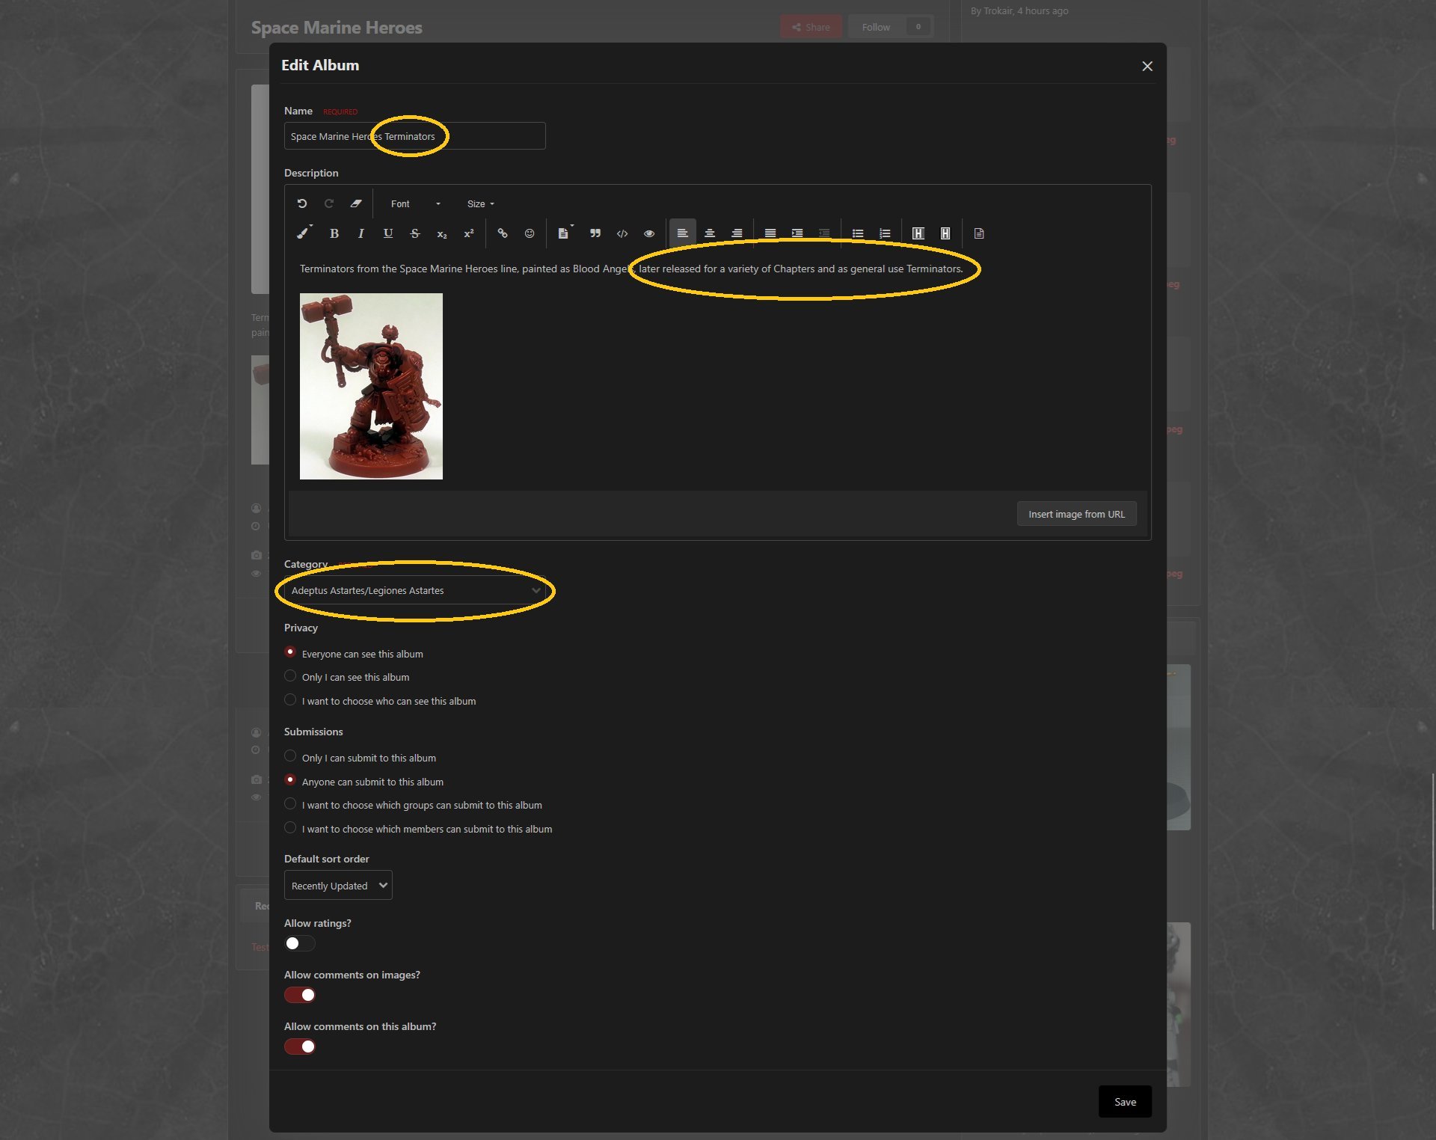Click the eraser remove-format icon
The width and height of the screenshot is (1436, 1140).
pyautogui.click(x=356, y=203)
